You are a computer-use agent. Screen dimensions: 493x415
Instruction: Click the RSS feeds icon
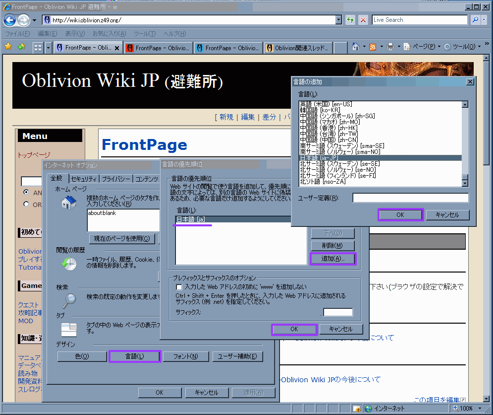pos(372,47)
